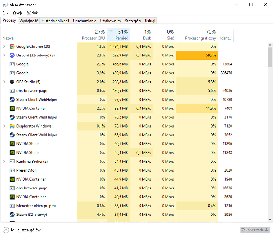This screenshot has width=273, height=238.
Task: Switch to the Szczegóły tab
Action: 133,21
